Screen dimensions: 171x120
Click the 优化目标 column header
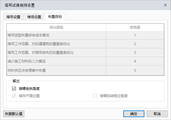click(x=56, y=27)
